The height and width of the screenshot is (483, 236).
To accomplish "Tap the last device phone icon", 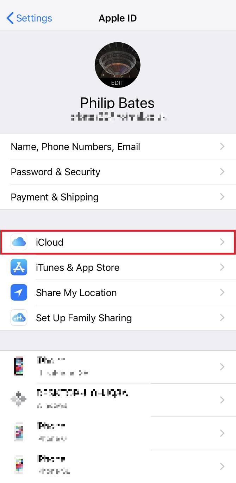I will coord(19,465).
